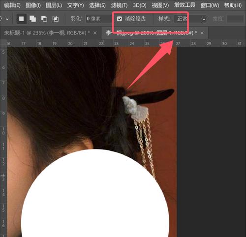This screenshot has height=237, width=246.
Task: Click the 宽度 width input field
Action: click(235, 19)
